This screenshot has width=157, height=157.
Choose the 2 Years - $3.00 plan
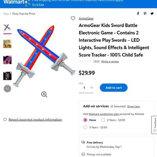pos(103,120)
